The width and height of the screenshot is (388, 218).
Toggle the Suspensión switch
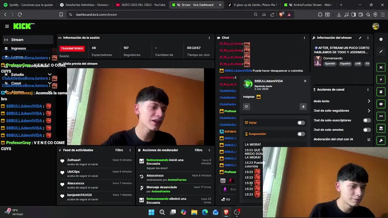pos(301,134)
